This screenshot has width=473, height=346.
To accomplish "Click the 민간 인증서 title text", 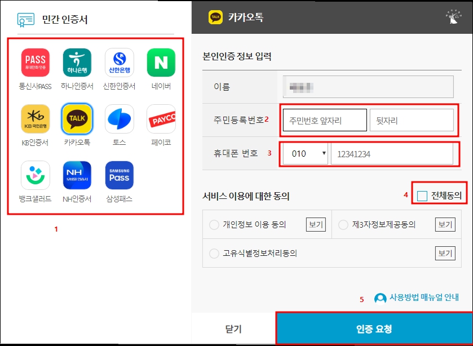I will [x=65, y=20].
